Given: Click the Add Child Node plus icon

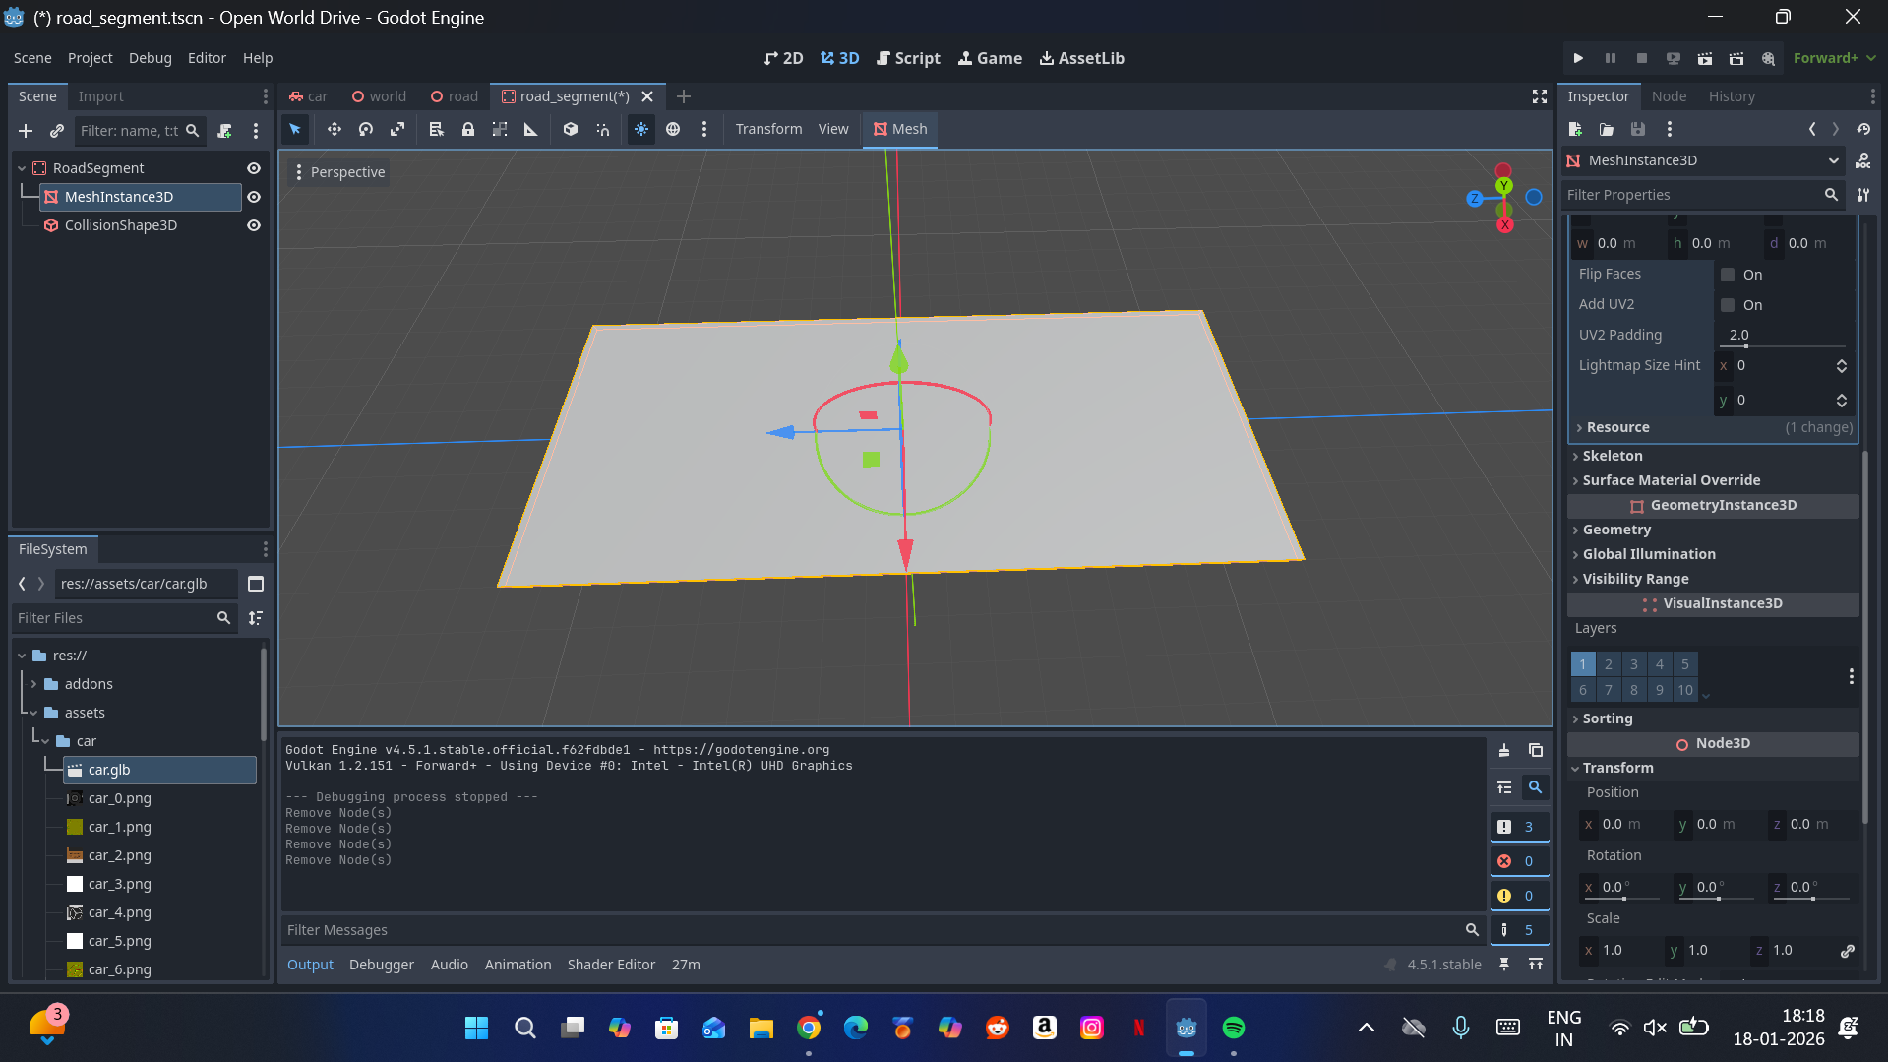Looking at the screenshot, I should [26, 131].
